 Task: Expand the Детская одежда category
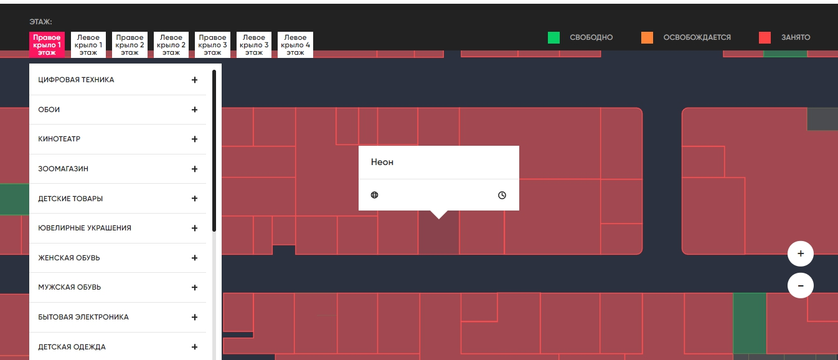click(x=194, y=347)
